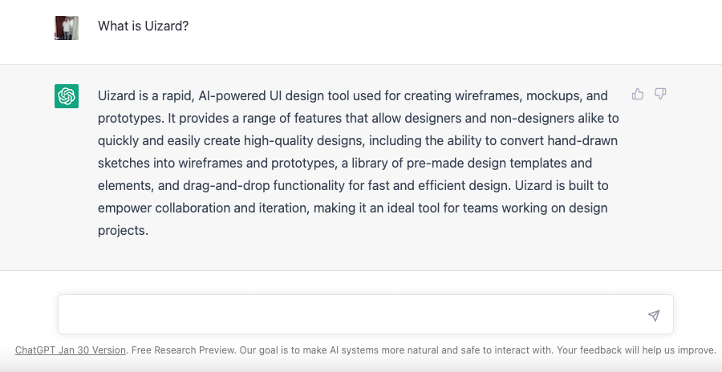Click "Your feedback will help us improve" text
The image size is (722, 372).
pos(635,350)
